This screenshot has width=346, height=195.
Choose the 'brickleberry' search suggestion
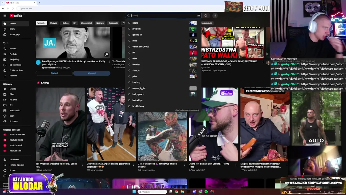[x=163, y=106]
